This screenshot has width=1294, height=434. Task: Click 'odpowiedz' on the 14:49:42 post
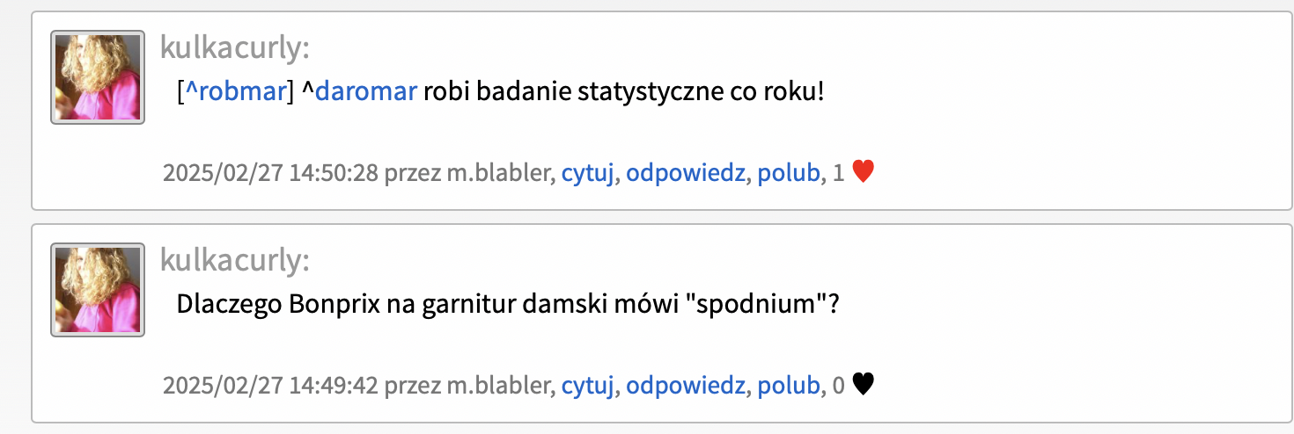coord(686,386)
